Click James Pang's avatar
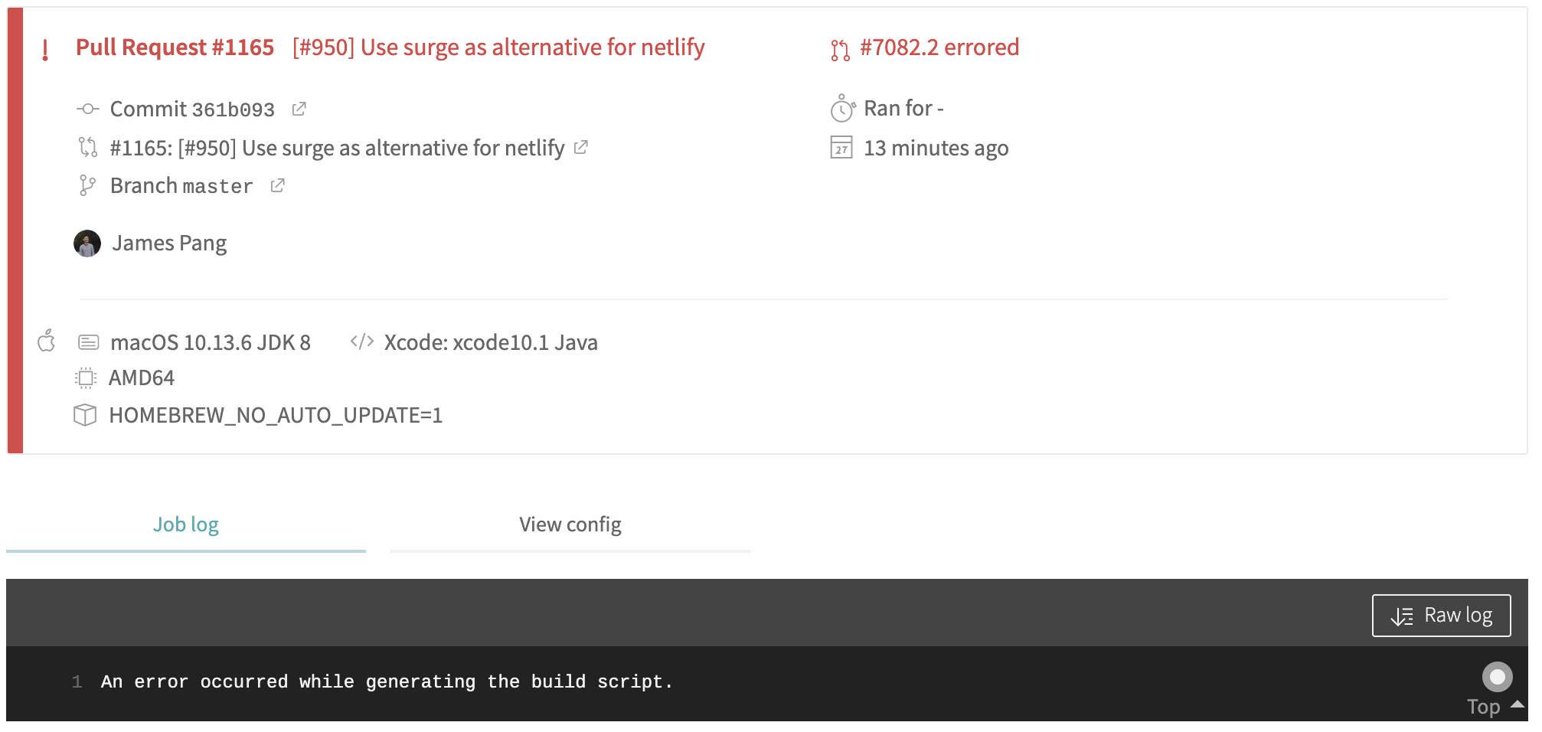This screenshot has height=732, width=1542. (87, 243)
